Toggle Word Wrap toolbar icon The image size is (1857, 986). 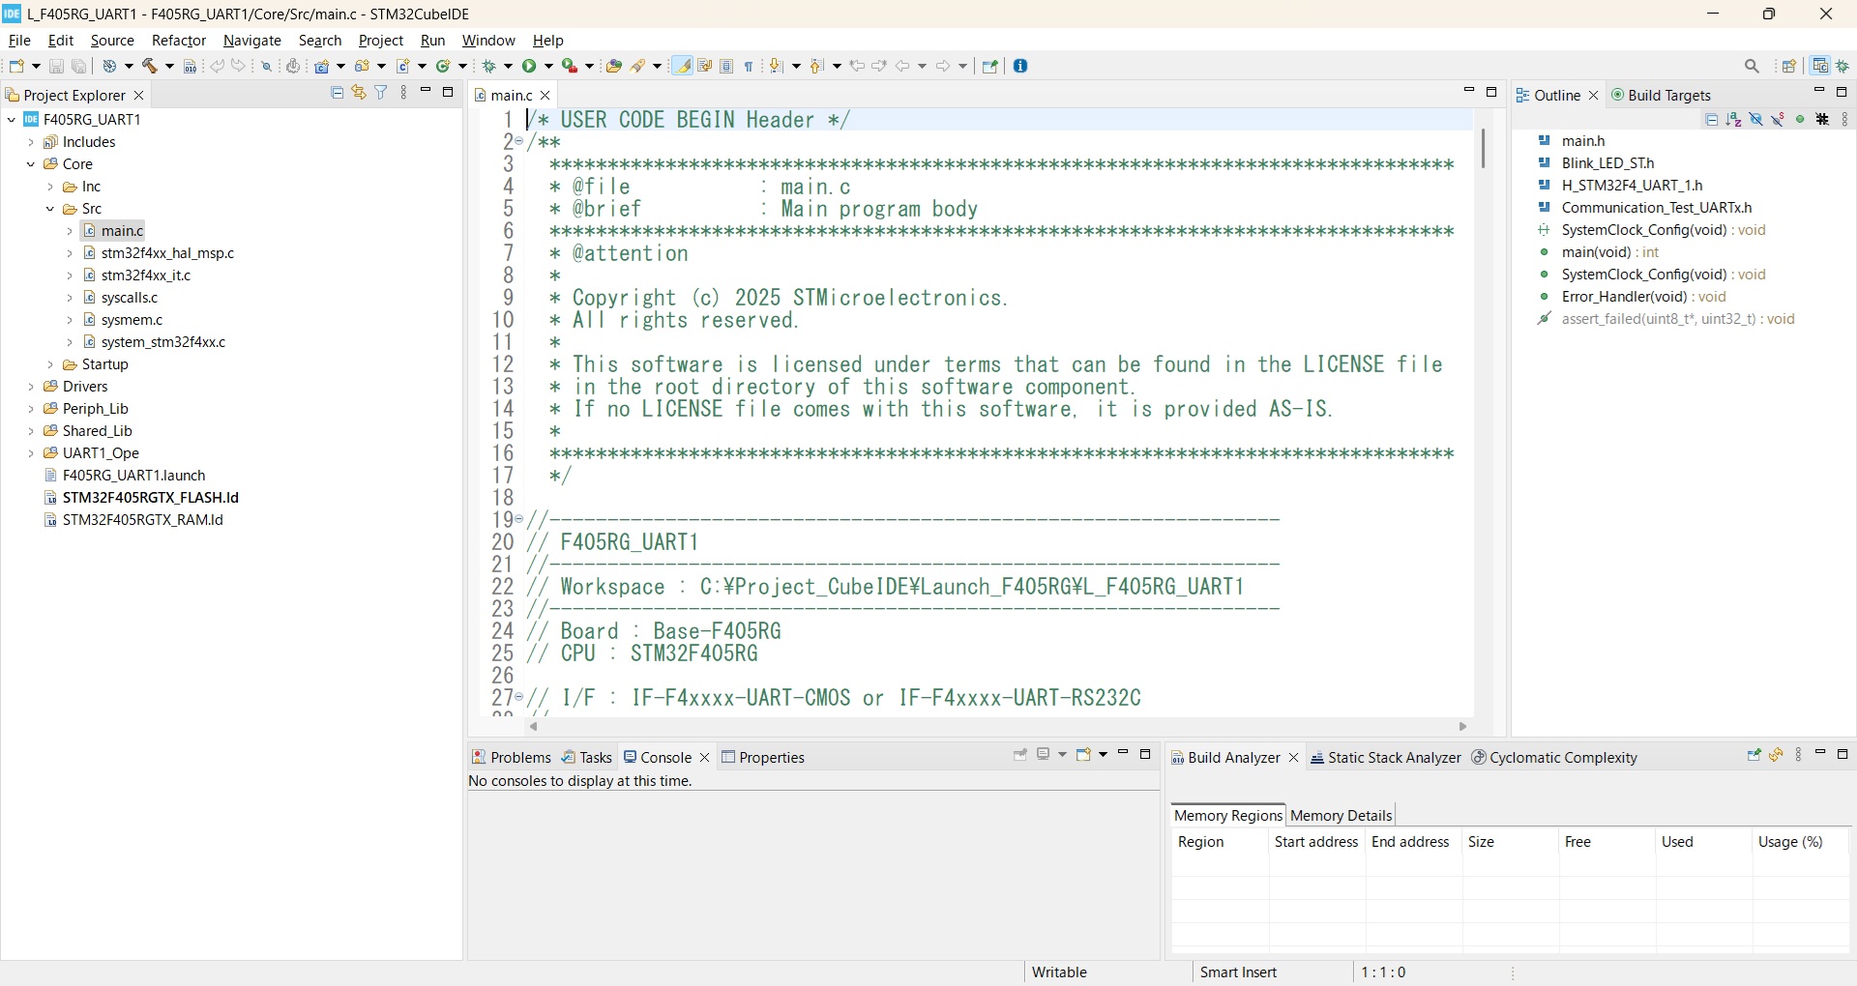click(x=705, y=66)
